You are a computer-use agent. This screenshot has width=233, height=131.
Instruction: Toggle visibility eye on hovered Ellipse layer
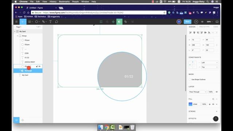tap(40, 66)
